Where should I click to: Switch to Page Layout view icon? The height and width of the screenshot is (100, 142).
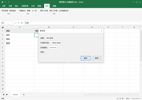point(120,99)
